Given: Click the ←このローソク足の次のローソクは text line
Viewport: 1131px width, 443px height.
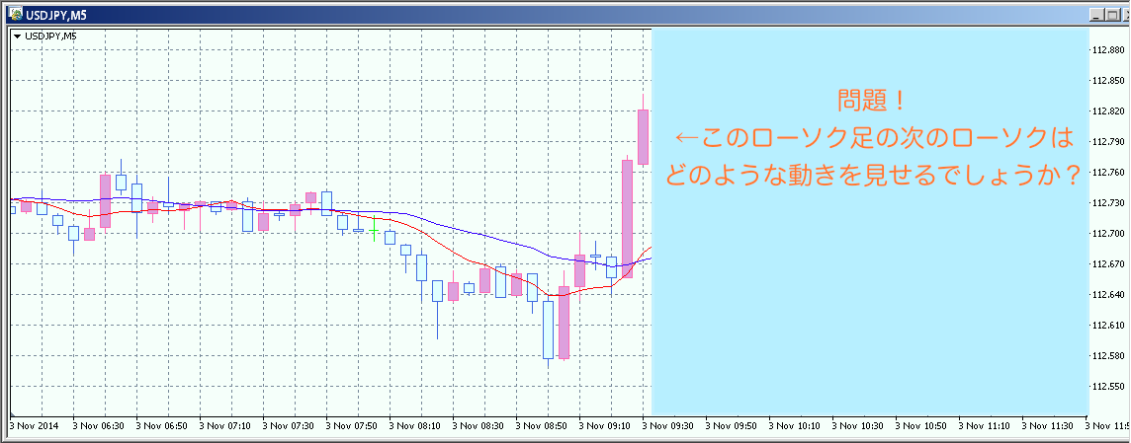Looking at the screenshot, I should coord(870,138).
